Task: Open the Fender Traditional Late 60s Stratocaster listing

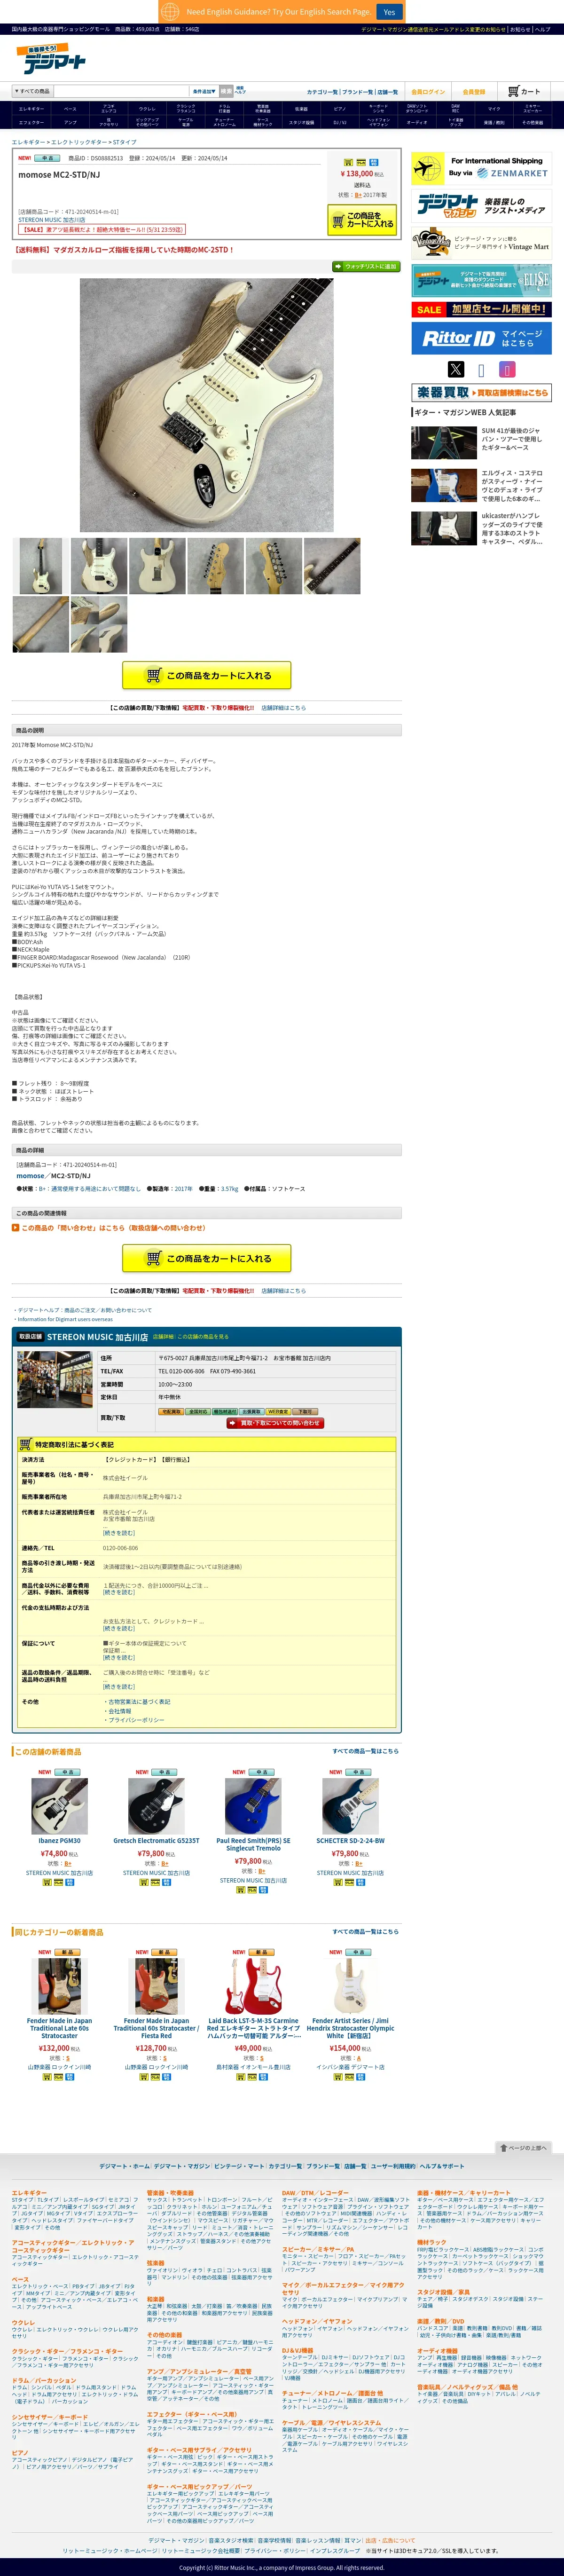Action: tap(59, 2028)
